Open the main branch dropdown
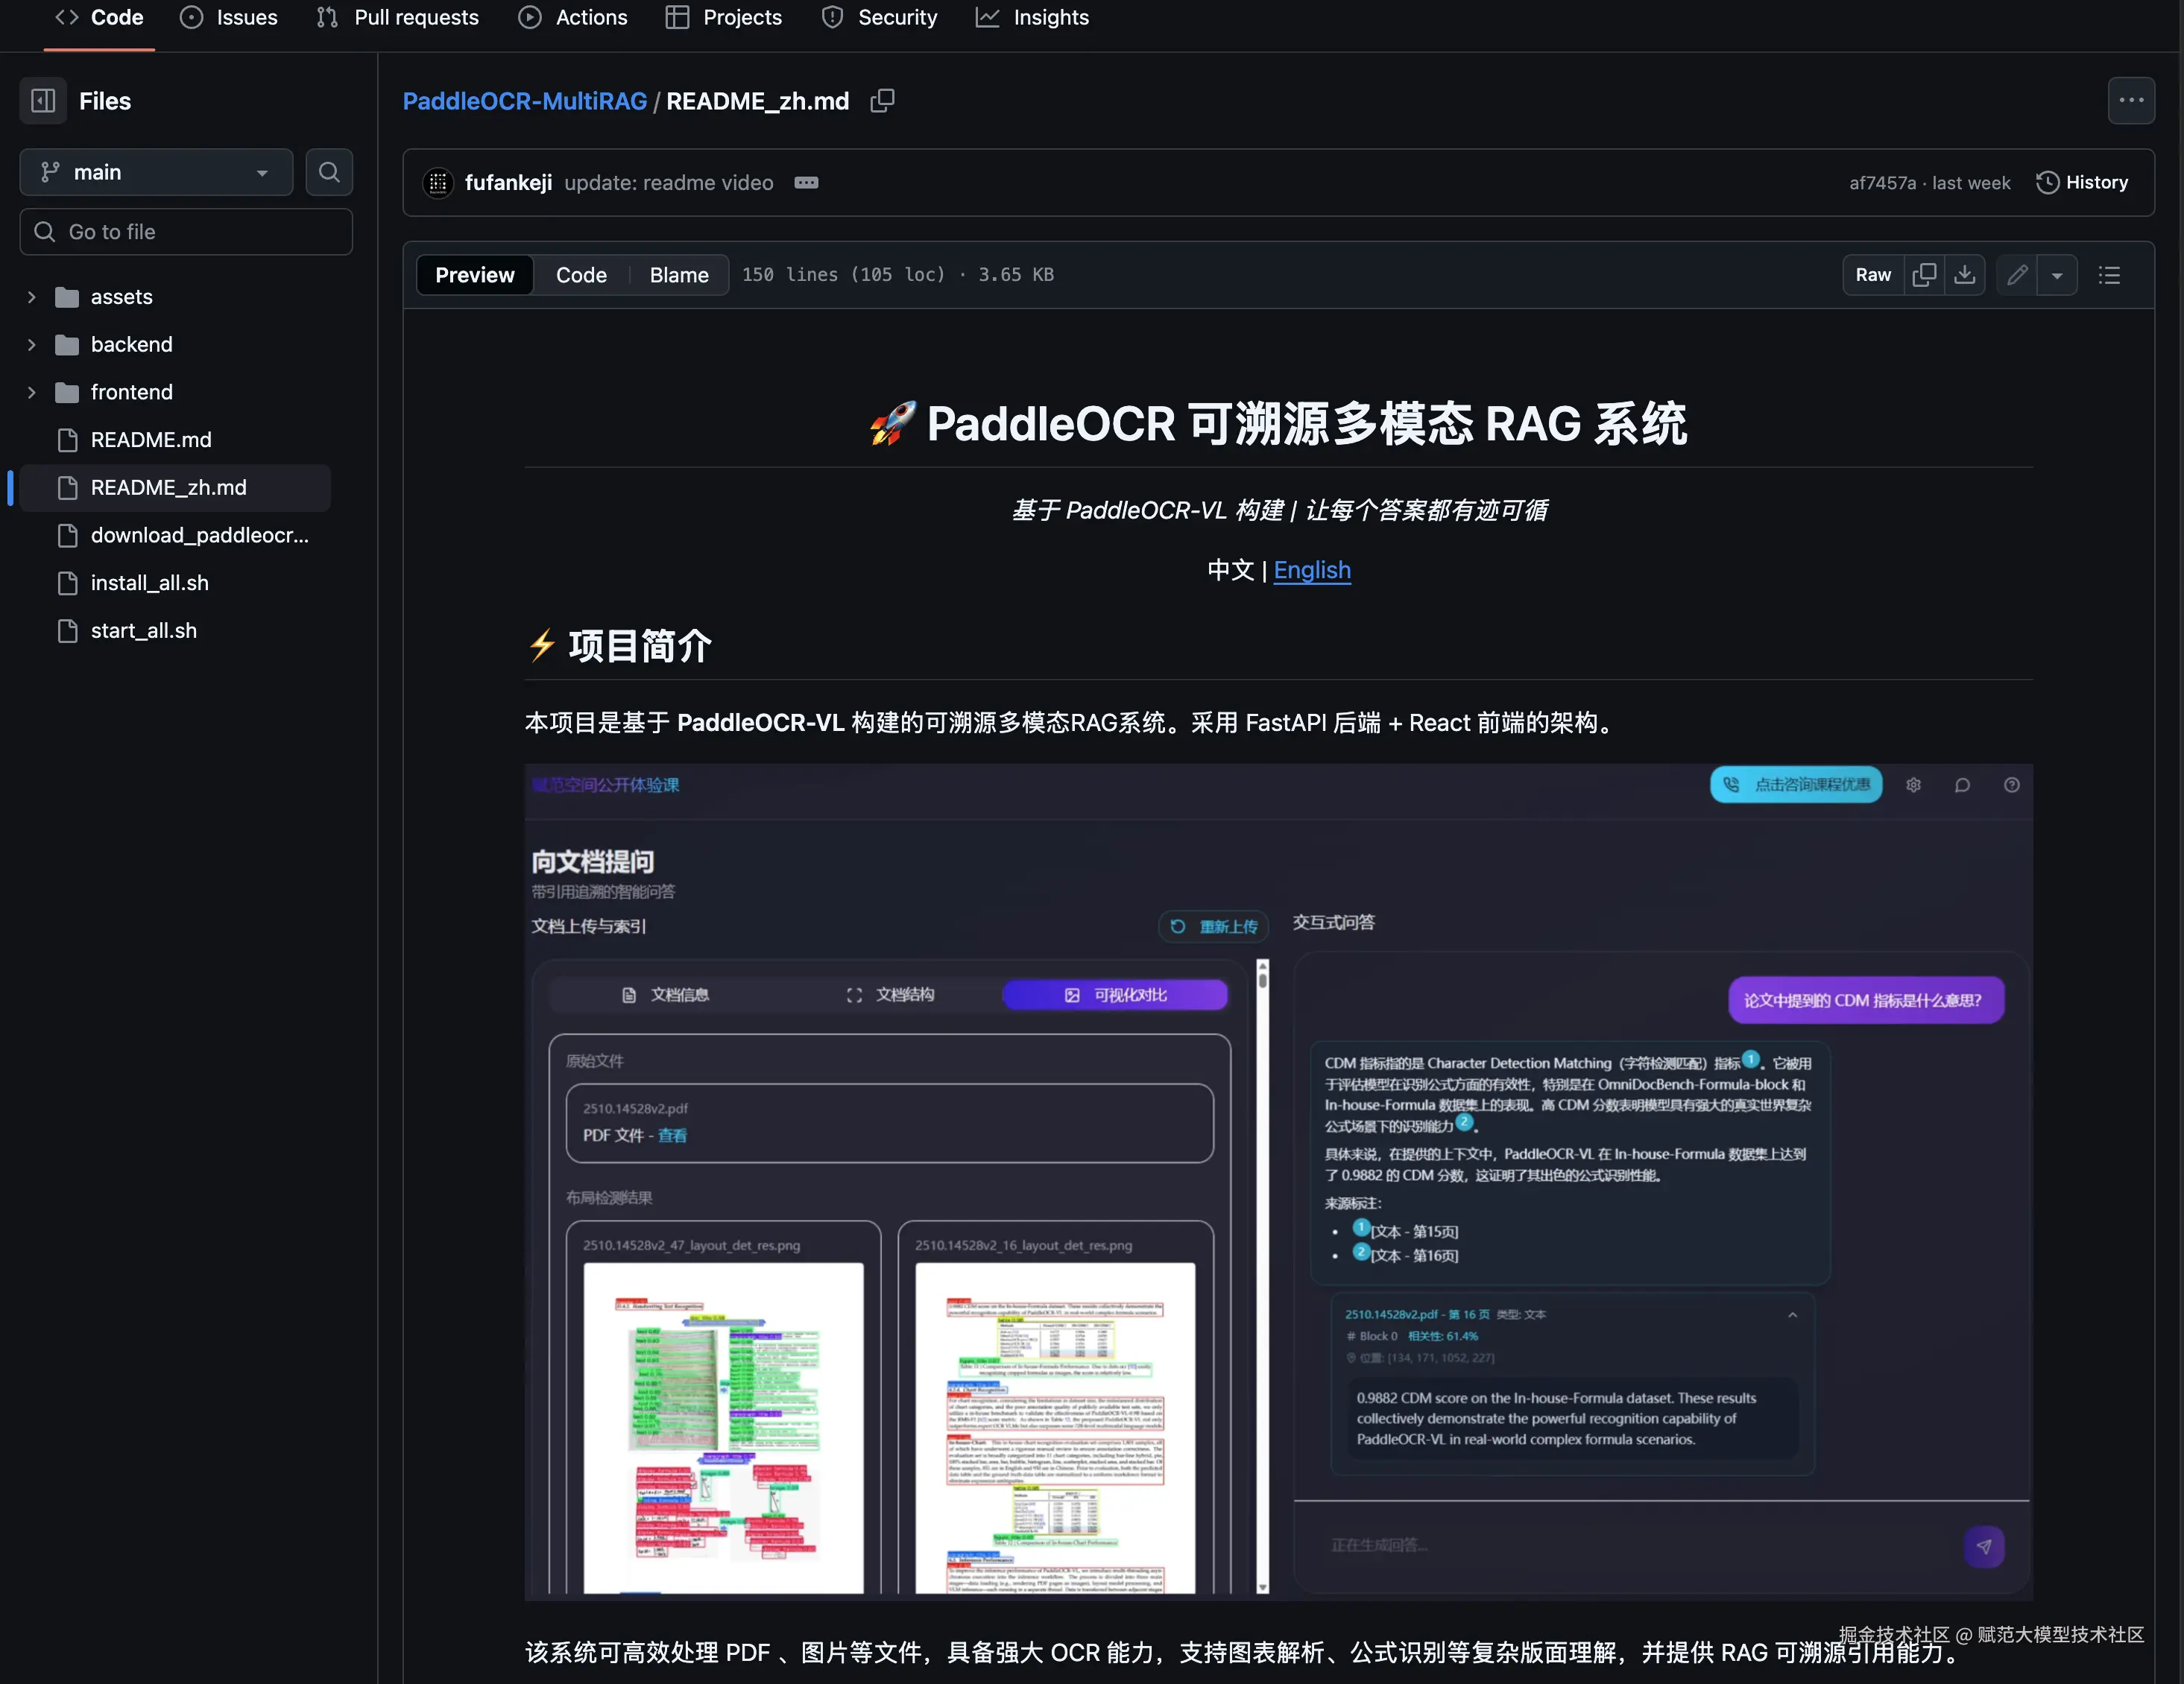This screenshot has height=1684, width=2184. 156,173
